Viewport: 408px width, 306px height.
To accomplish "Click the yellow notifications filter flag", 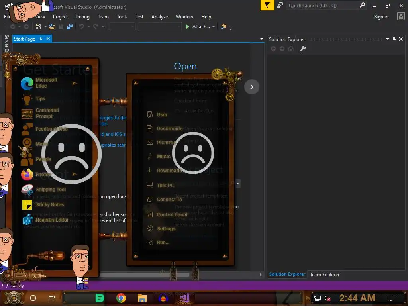I will pyautogui.click(x=267, y=5).
